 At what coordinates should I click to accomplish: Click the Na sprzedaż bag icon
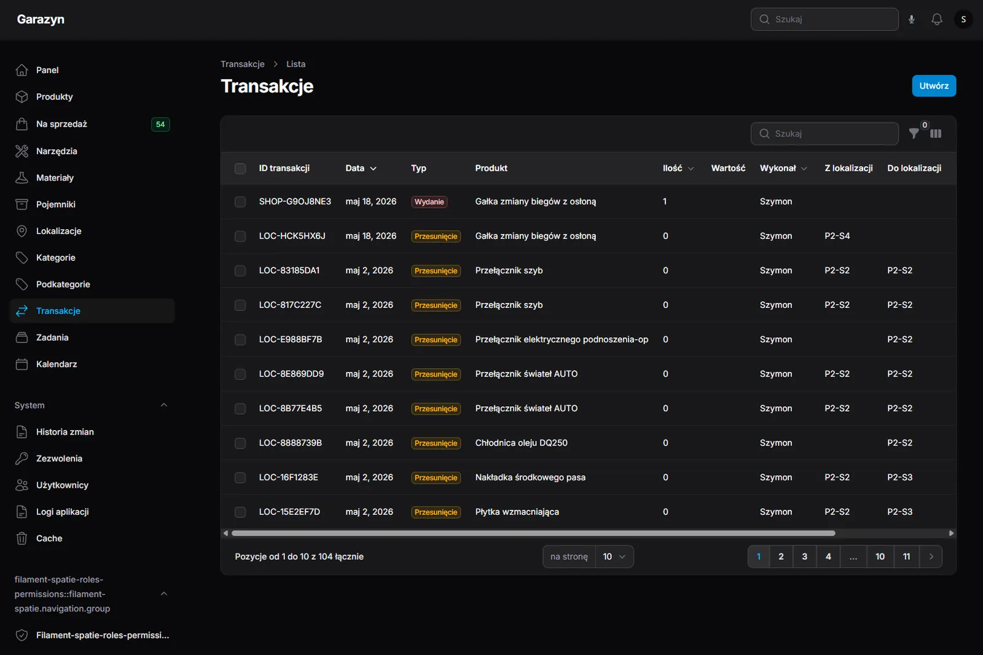click(22, 124)
